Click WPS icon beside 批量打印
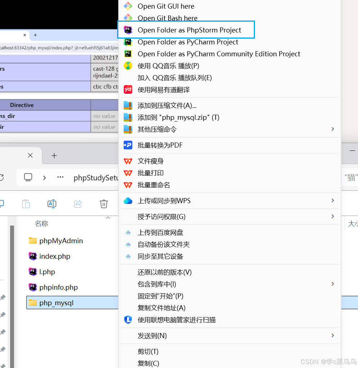Image resolution: width=358 pixels, height=368 pixels. pos(128,173)
